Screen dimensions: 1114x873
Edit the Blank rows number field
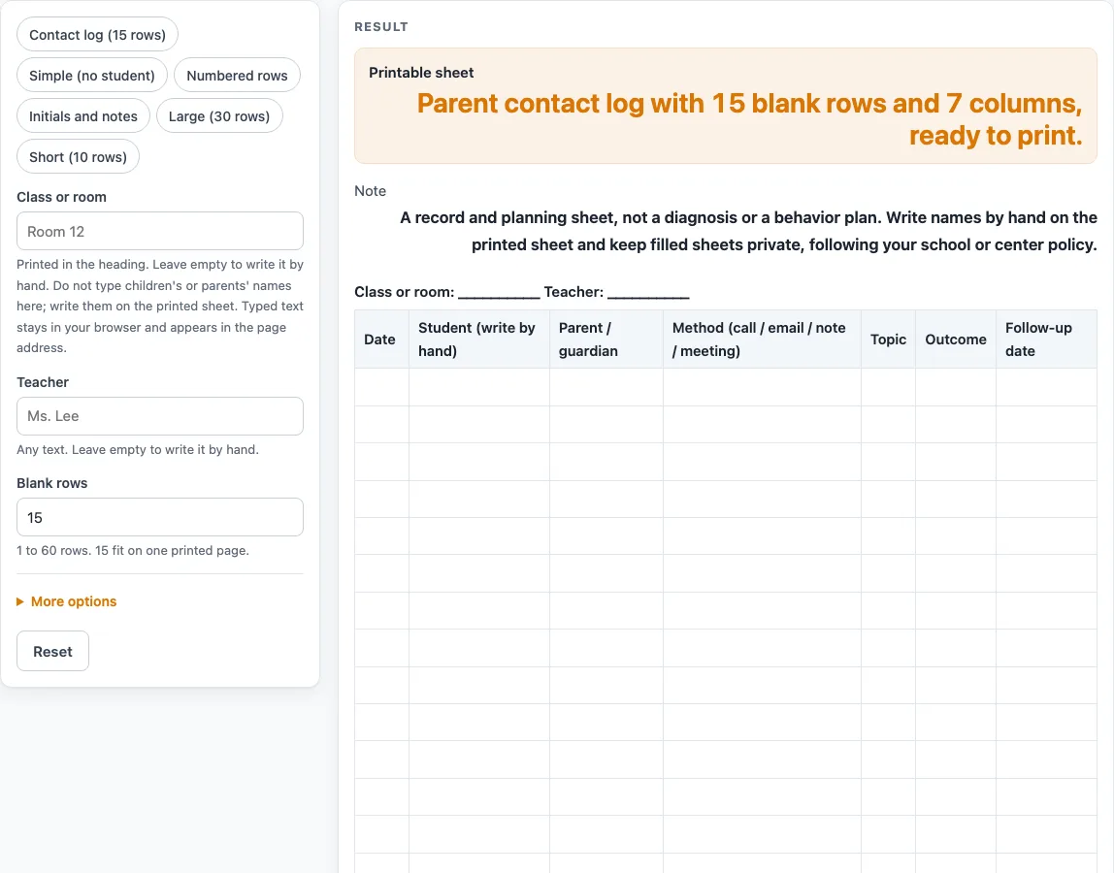(160, 517)
